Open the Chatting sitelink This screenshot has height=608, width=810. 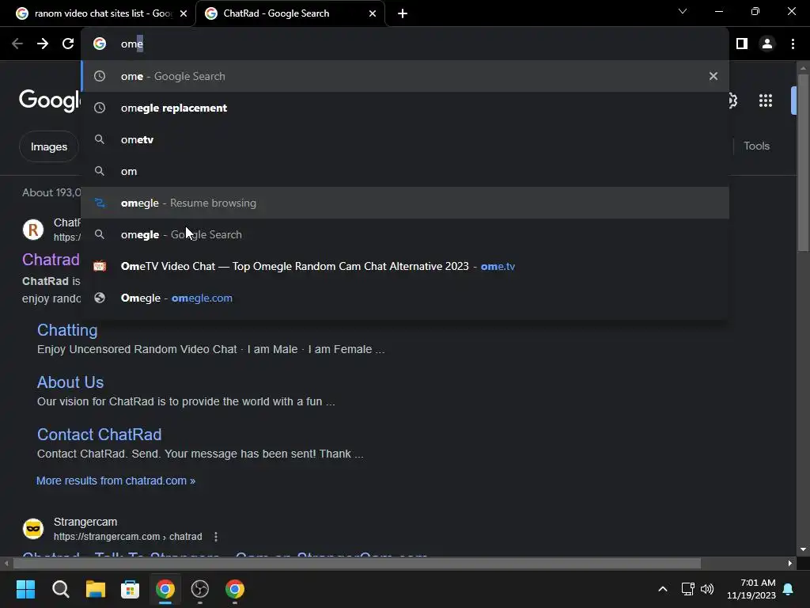pos(67,330)
